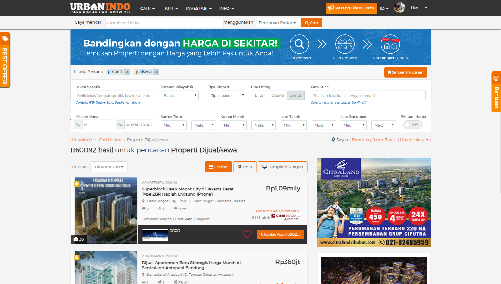Open the Bantuan help tab
501x284 pixels.
coord(496,92)
